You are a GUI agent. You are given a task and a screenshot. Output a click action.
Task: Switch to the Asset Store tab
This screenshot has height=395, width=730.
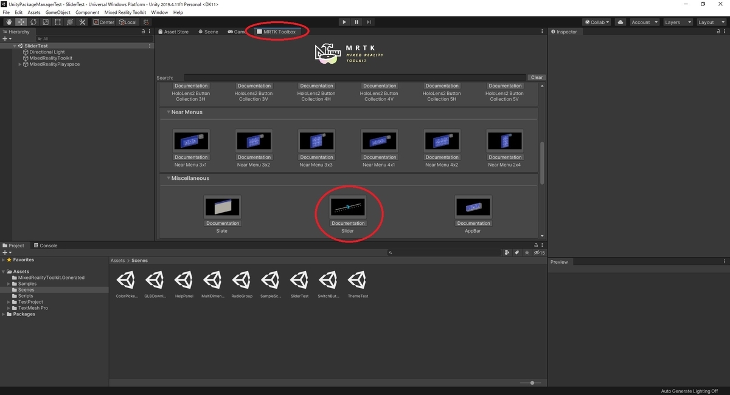point(173,32)
